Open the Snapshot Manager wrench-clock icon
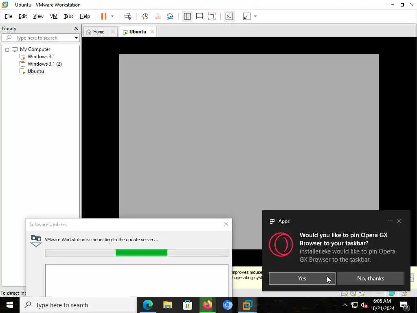417x313 pixels. pyautogui.click(x=170, y=16)
